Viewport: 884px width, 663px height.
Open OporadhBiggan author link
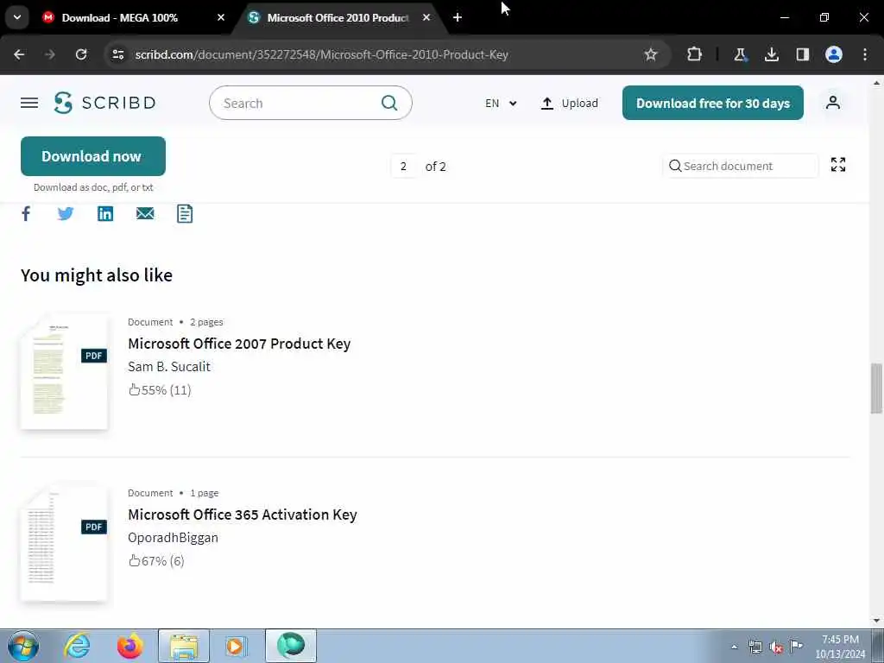(173, 537)
